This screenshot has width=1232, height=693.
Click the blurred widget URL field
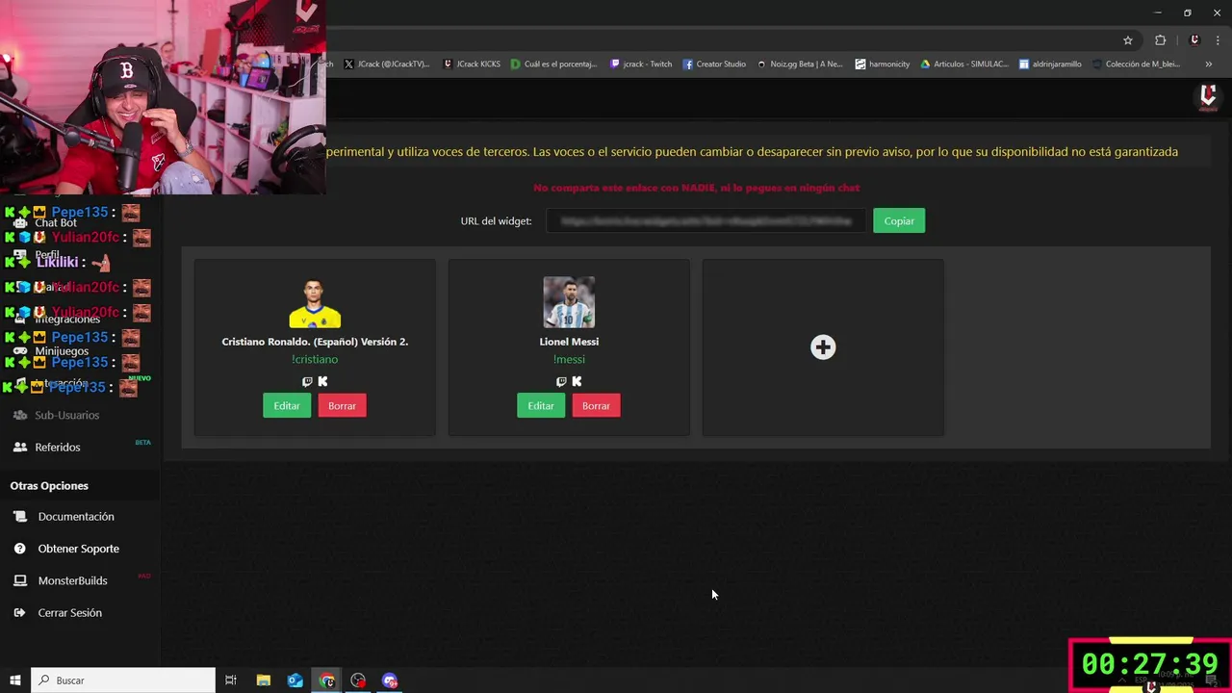706,220
